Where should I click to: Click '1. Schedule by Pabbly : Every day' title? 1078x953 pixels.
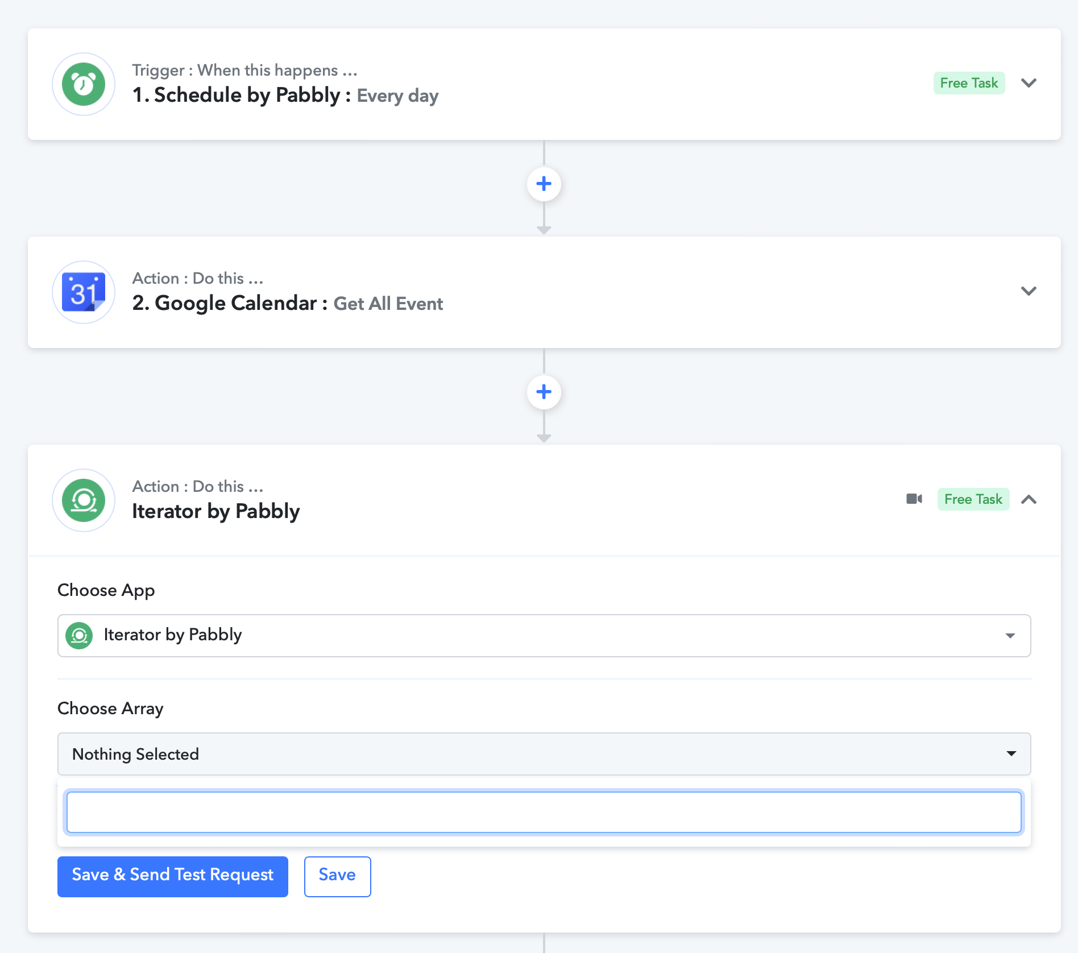[285, 96]
